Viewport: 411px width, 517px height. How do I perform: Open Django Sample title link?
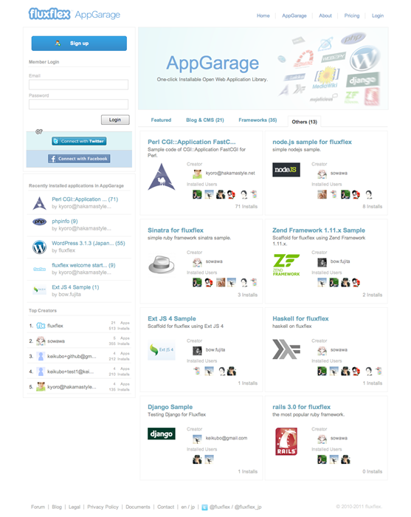pyautogui.click(x=170, y=407)
